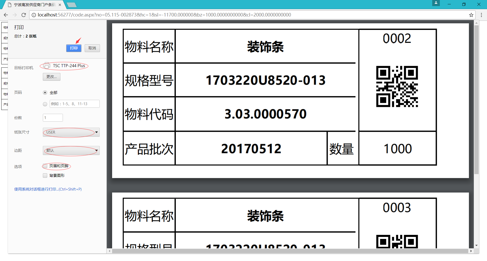Click 物料代码 header on first label

pyautogui.click(x=149, y=114)
